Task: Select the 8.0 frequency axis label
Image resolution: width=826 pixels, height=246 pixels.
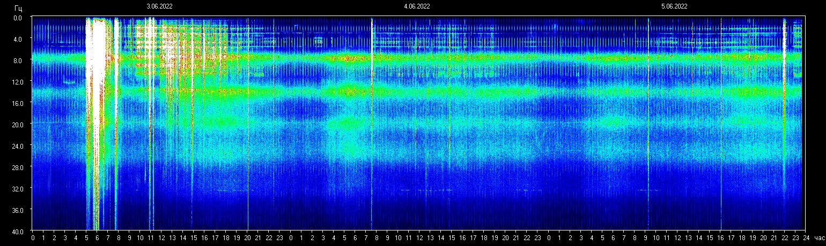Action: click(18, 60)
